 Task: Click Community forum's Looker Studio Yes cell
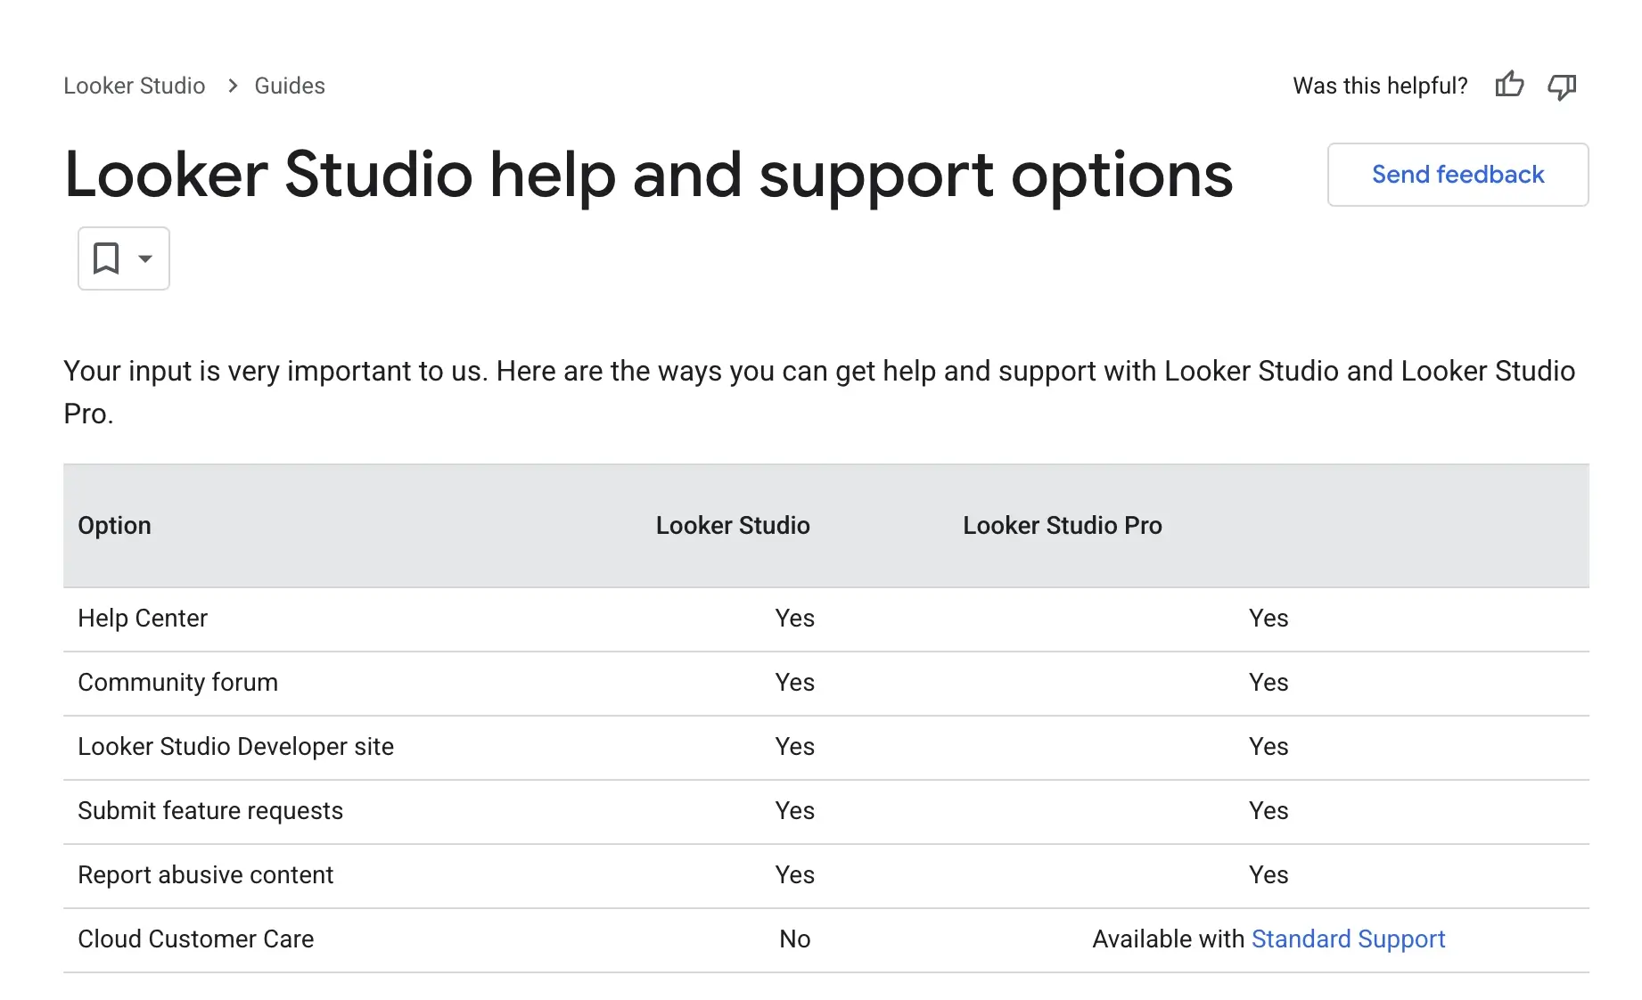click(795, 683)
